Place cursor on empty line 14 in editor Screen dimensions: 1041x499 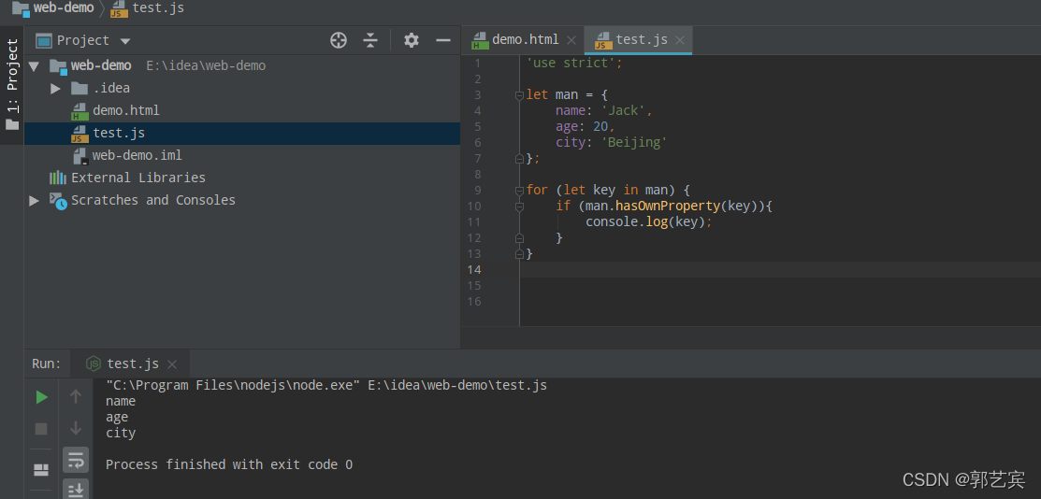[780, 269]
